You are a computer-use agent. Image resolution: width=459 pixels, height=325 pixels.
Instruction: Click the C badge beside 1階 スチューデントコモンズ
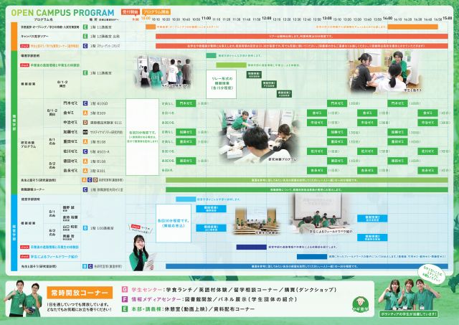pyautogui.click(x=85, y=46)
